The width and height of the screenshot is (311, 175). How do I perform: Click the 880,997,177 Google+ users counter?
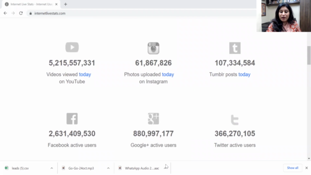(154, 134)
